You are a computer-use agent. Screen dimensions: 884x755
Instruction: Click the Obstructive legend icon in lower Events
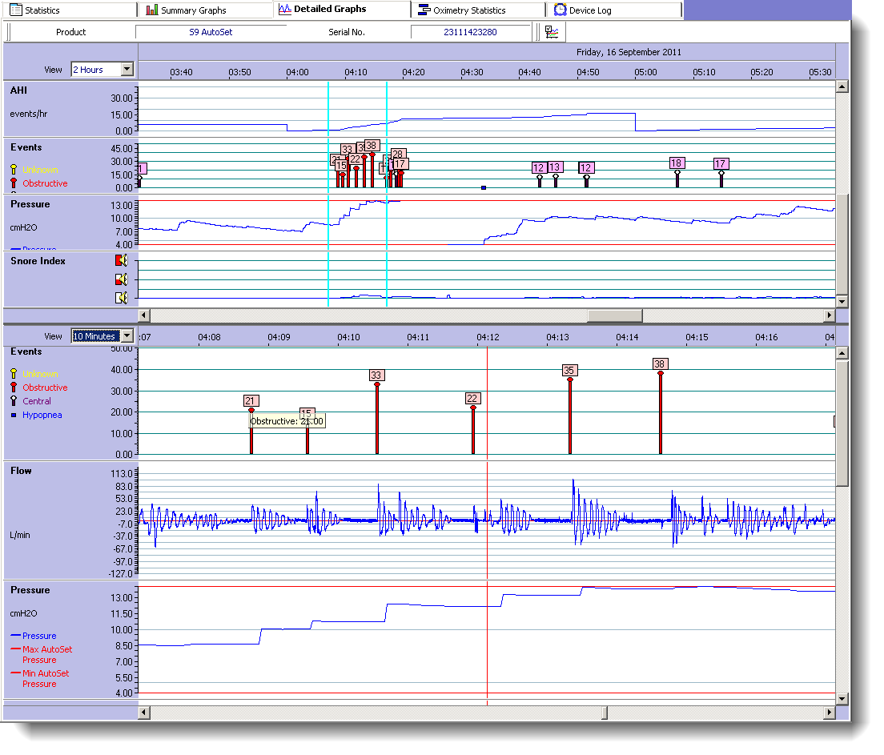[14, 387]
